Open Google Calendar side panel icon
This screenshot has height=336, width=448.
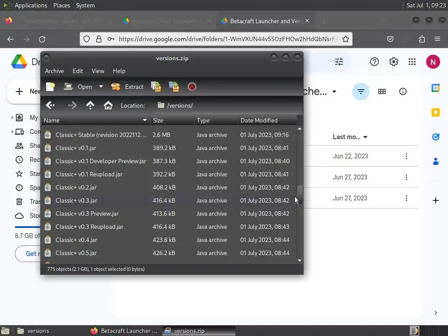(x=435, y=88)
